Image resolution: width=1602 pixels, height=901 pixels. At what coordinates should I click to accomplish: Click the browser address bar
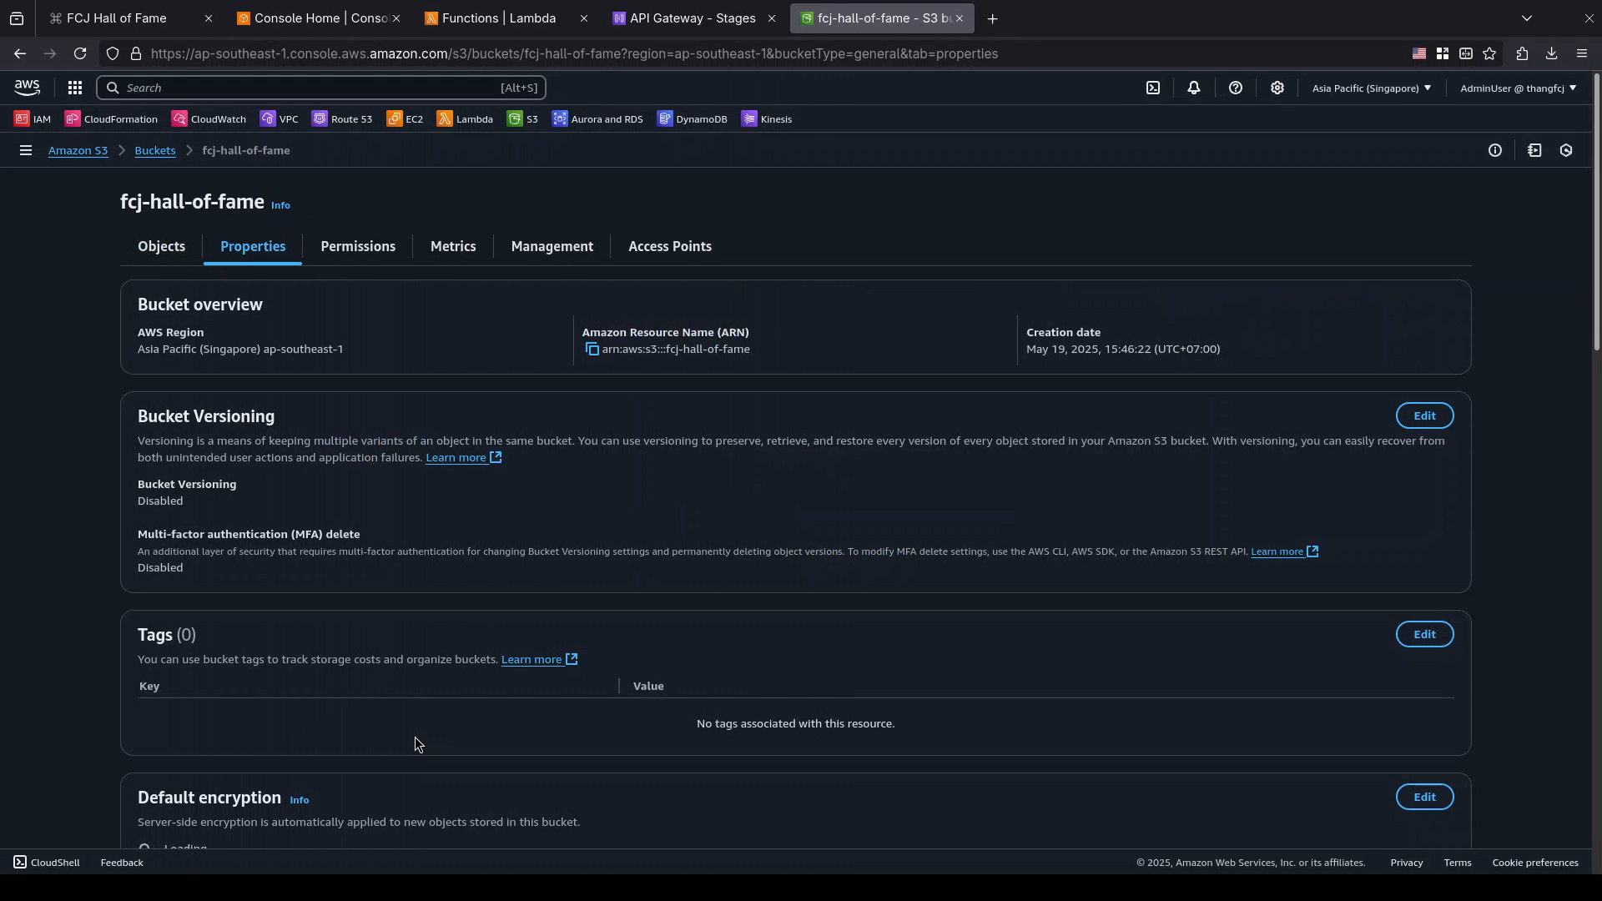(x=751, y=53)
